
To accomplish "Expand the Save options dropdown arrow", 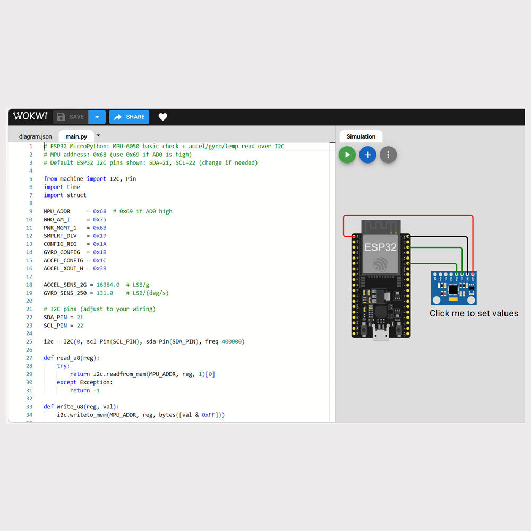I will (97, 117).
